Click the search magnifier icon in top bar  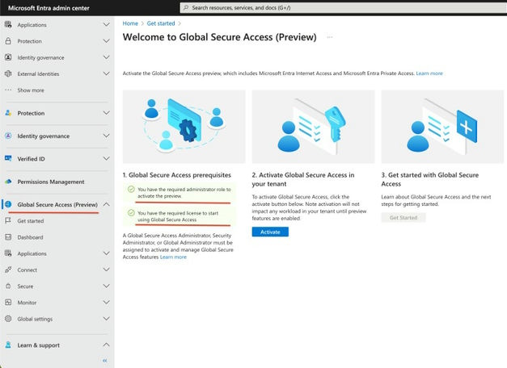[186, 8]
